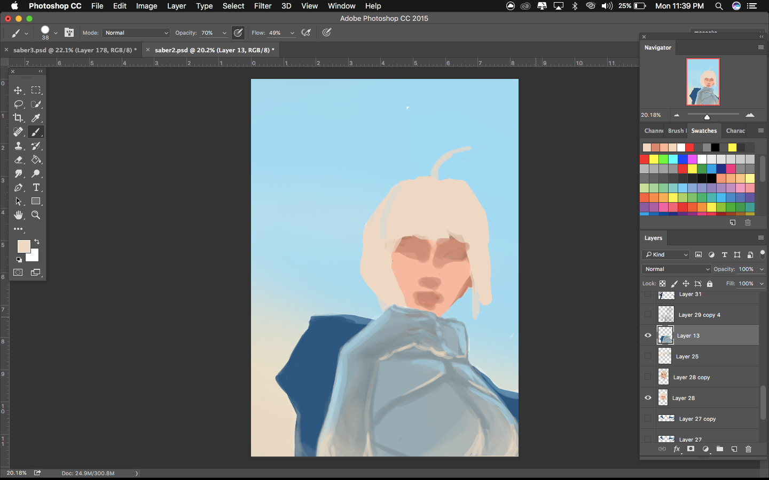769x480 pixels.
Task: Toggle Quick Mask mode
Action: 18,273
